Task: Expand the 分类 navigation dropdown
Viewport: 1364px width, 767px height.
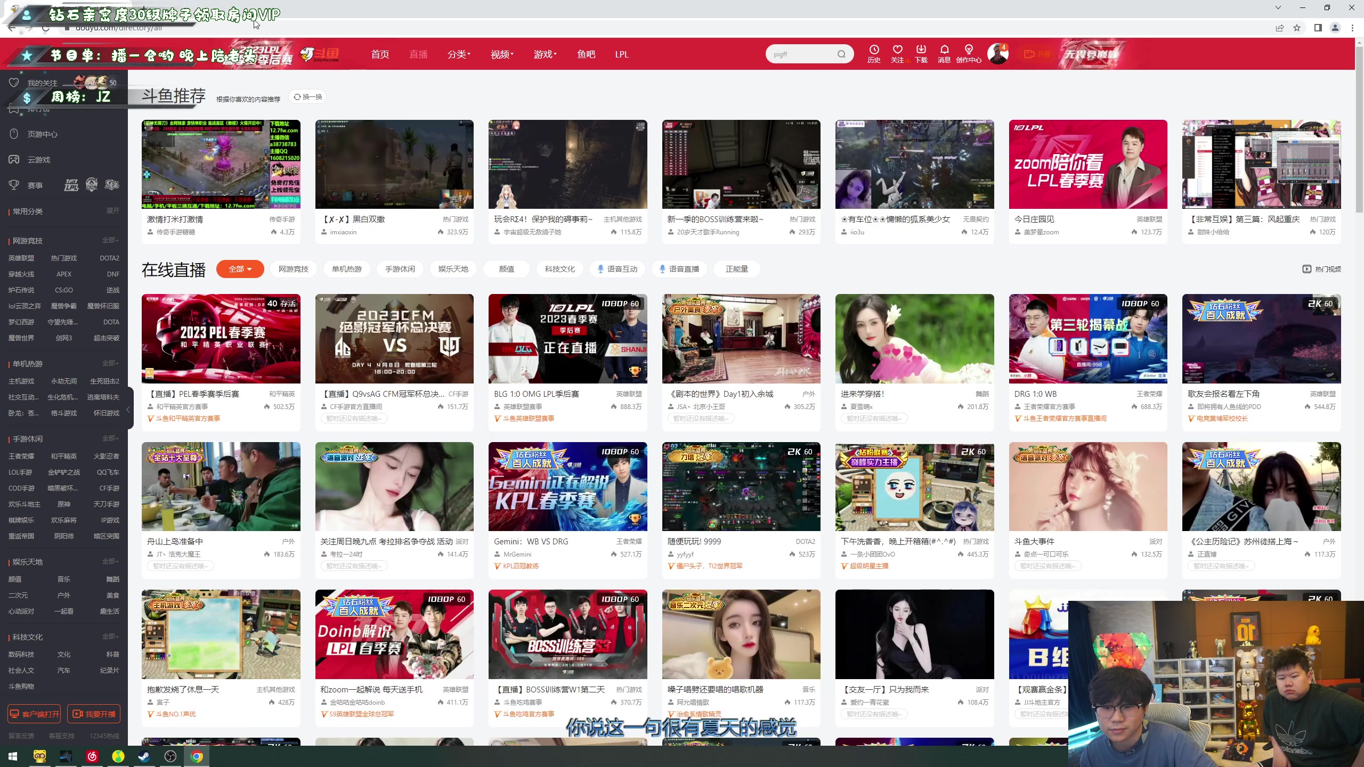Action: click(458, 54)
